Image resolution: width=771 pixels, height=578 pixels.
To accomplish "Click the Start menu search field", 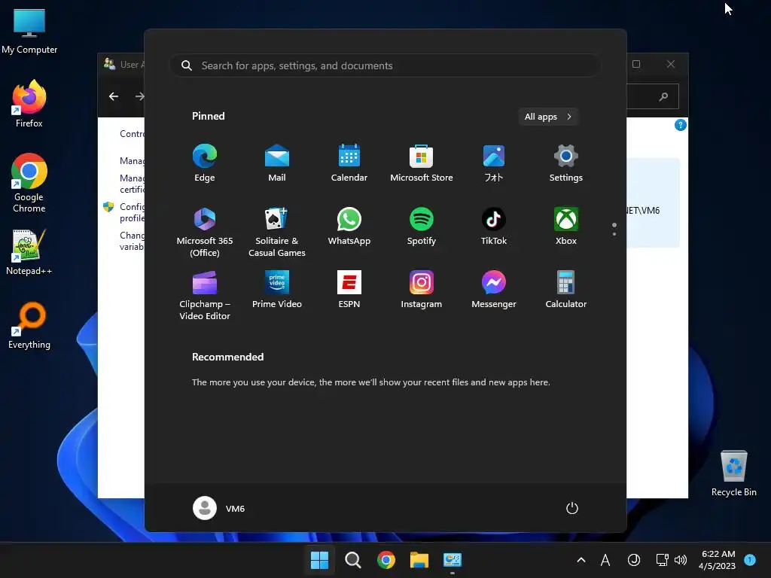I will pyautogui.click(x=385, y=65).
